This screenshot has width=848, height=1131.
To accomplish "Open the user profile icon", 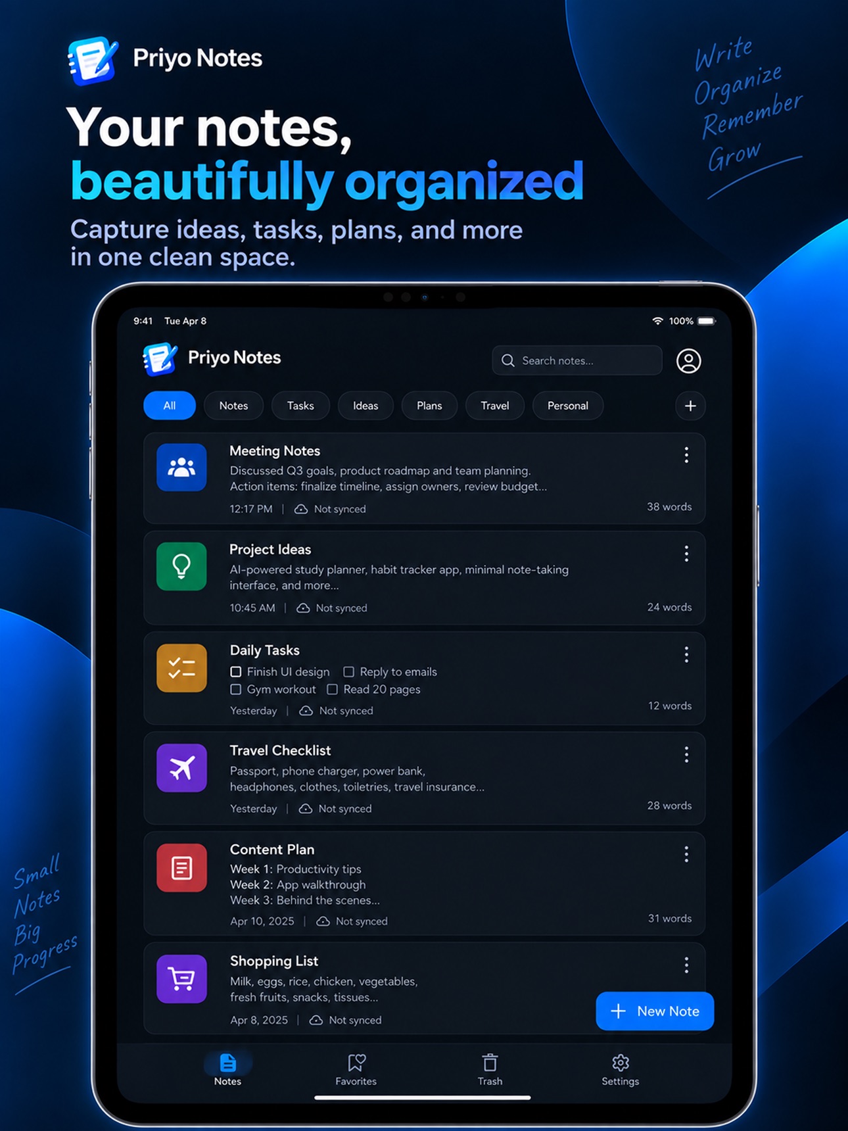I will [x=688, y=361].
